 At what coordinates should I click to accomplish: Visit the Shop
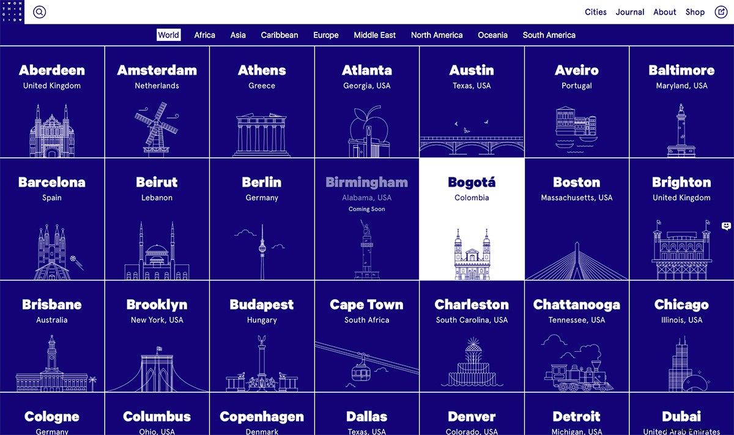695,12
